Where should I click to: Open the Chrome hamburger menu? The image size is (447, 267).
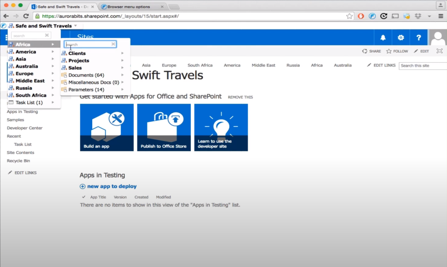point(440,16)
